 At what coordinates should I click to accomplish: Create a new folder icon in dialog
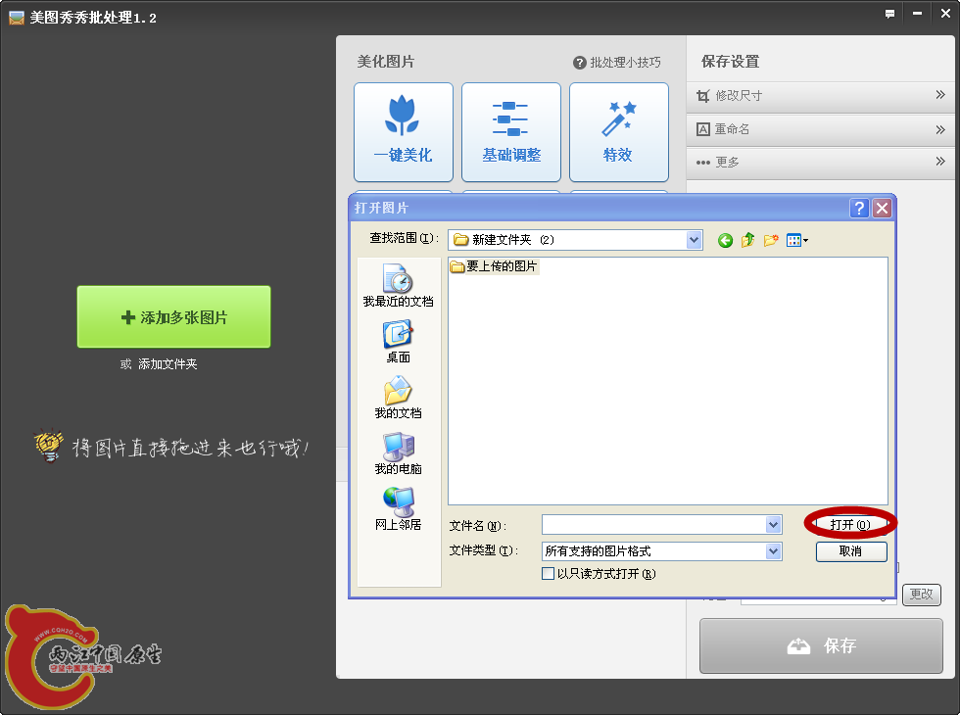(x=771, y=240)
